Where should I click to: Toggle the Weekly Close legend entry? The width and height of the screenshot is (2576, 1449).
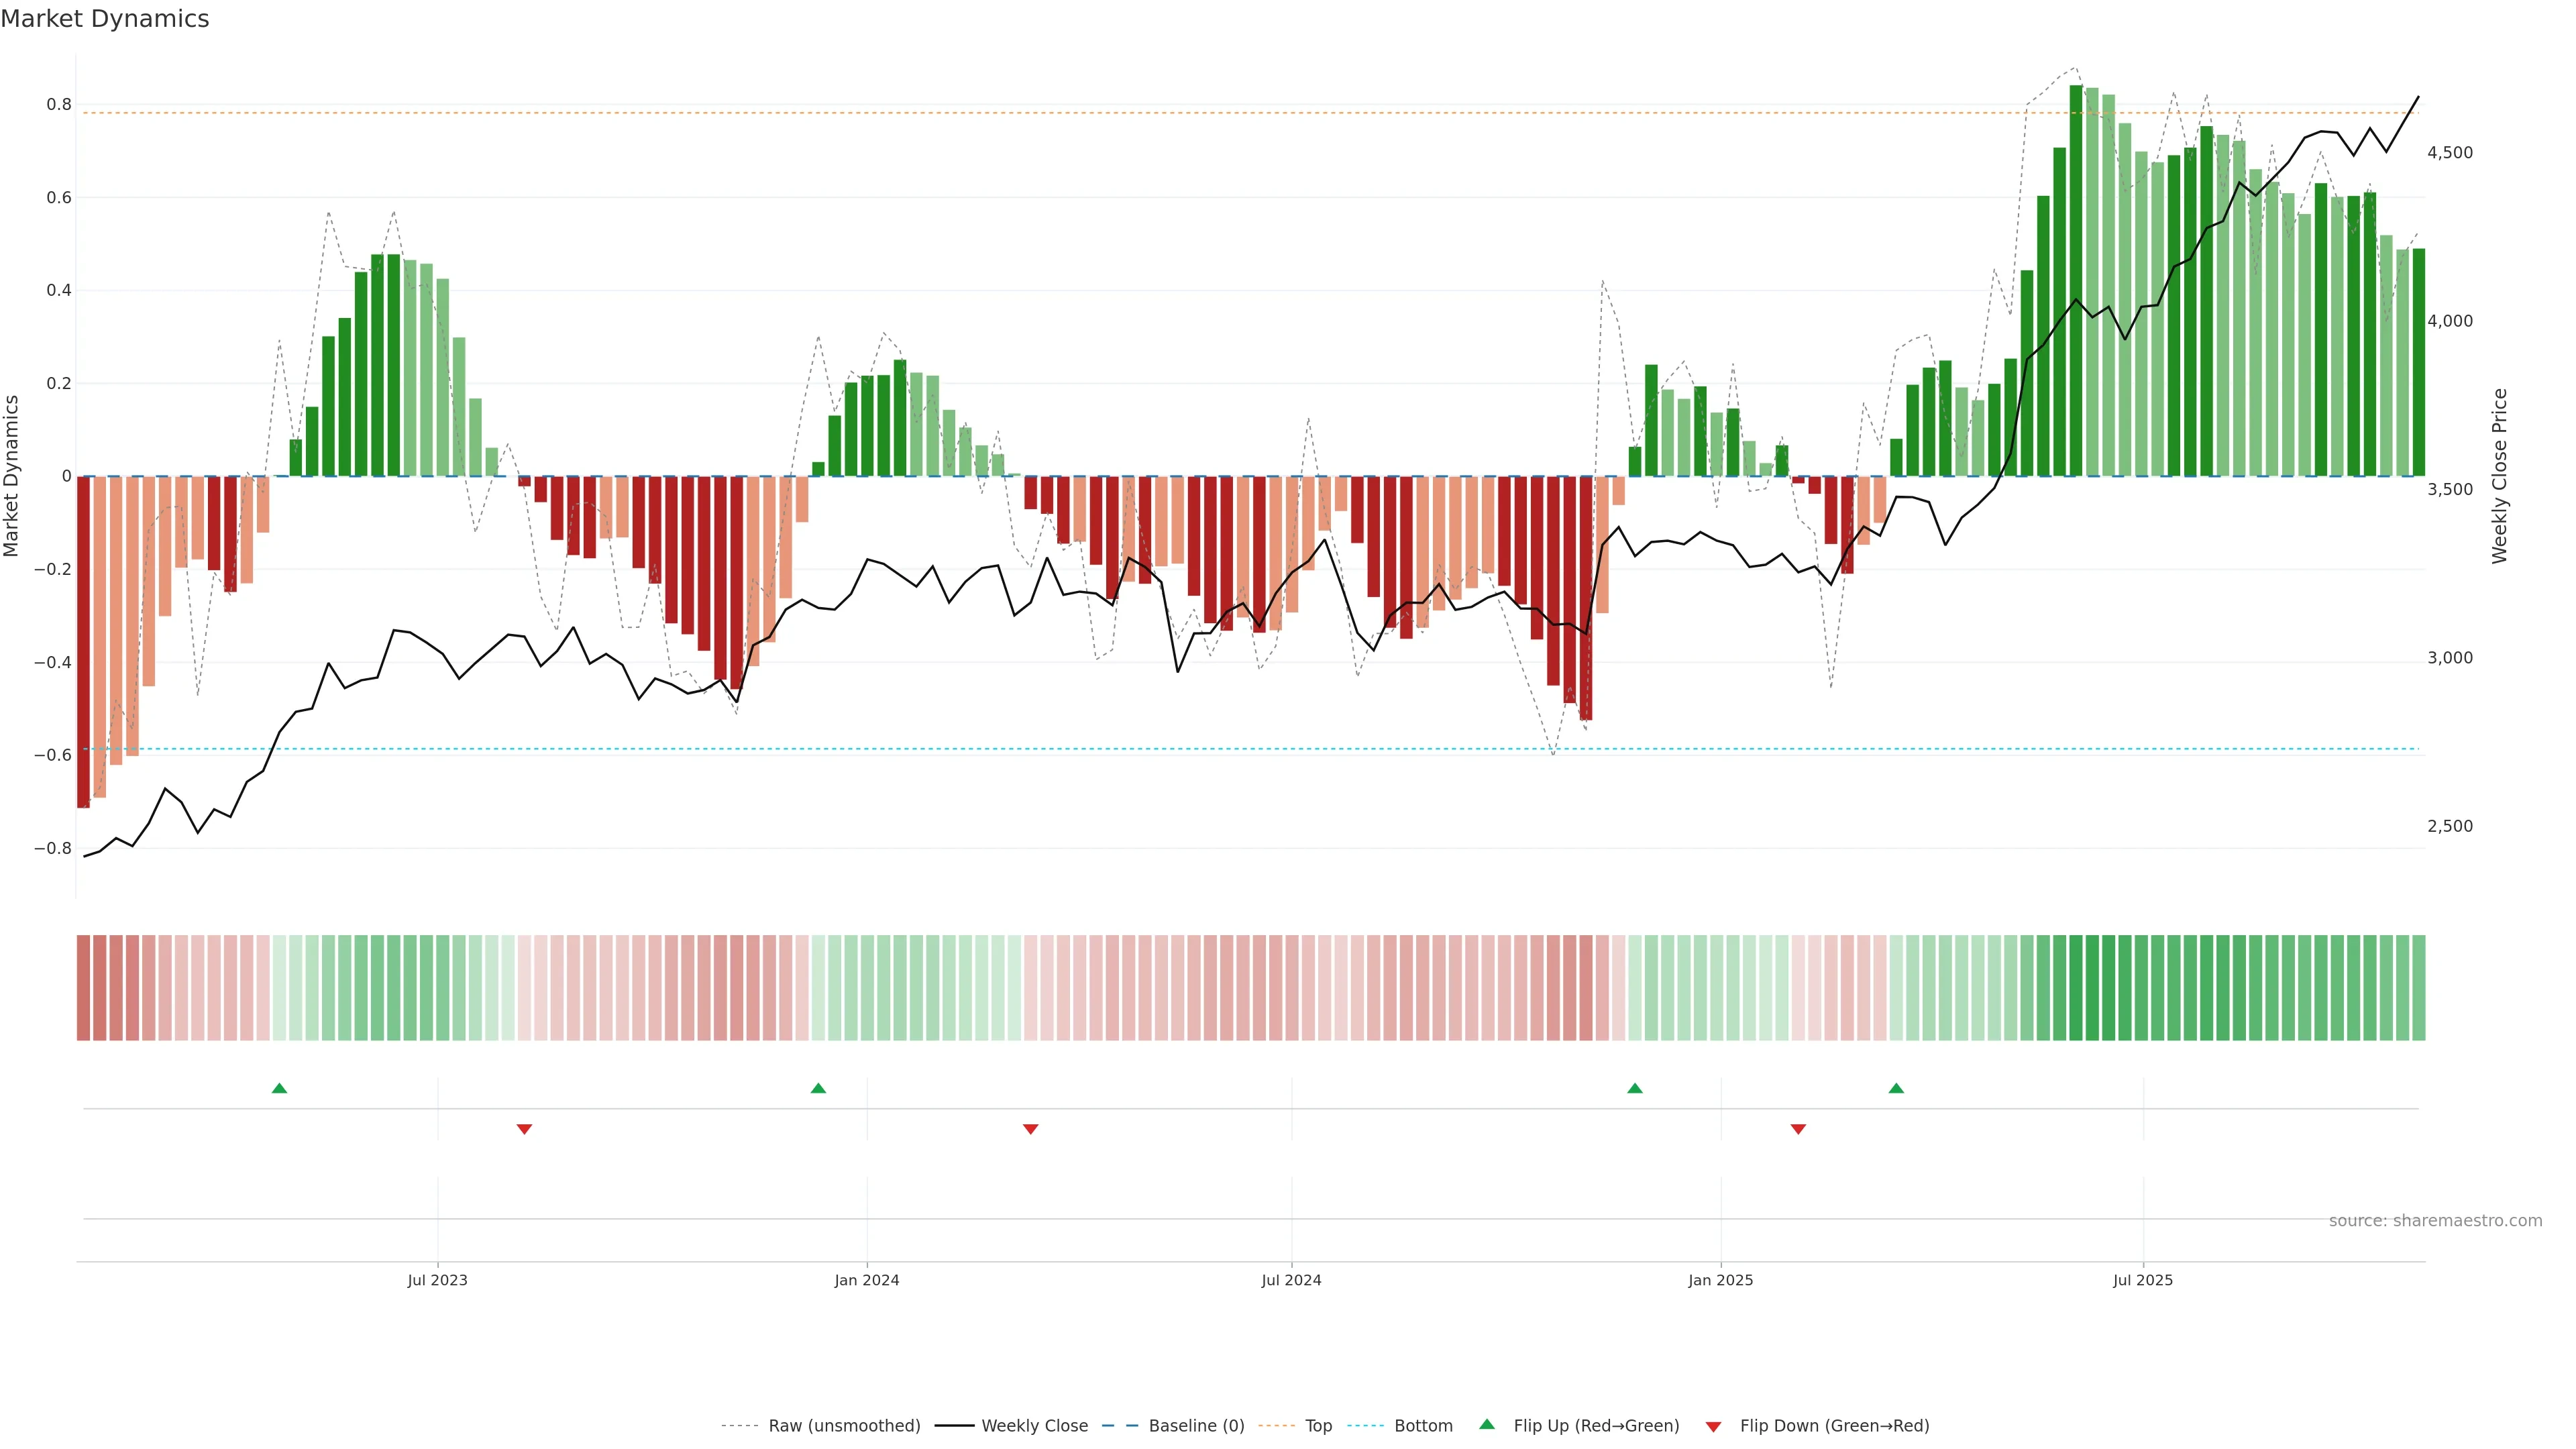tap(1034, 1426)
